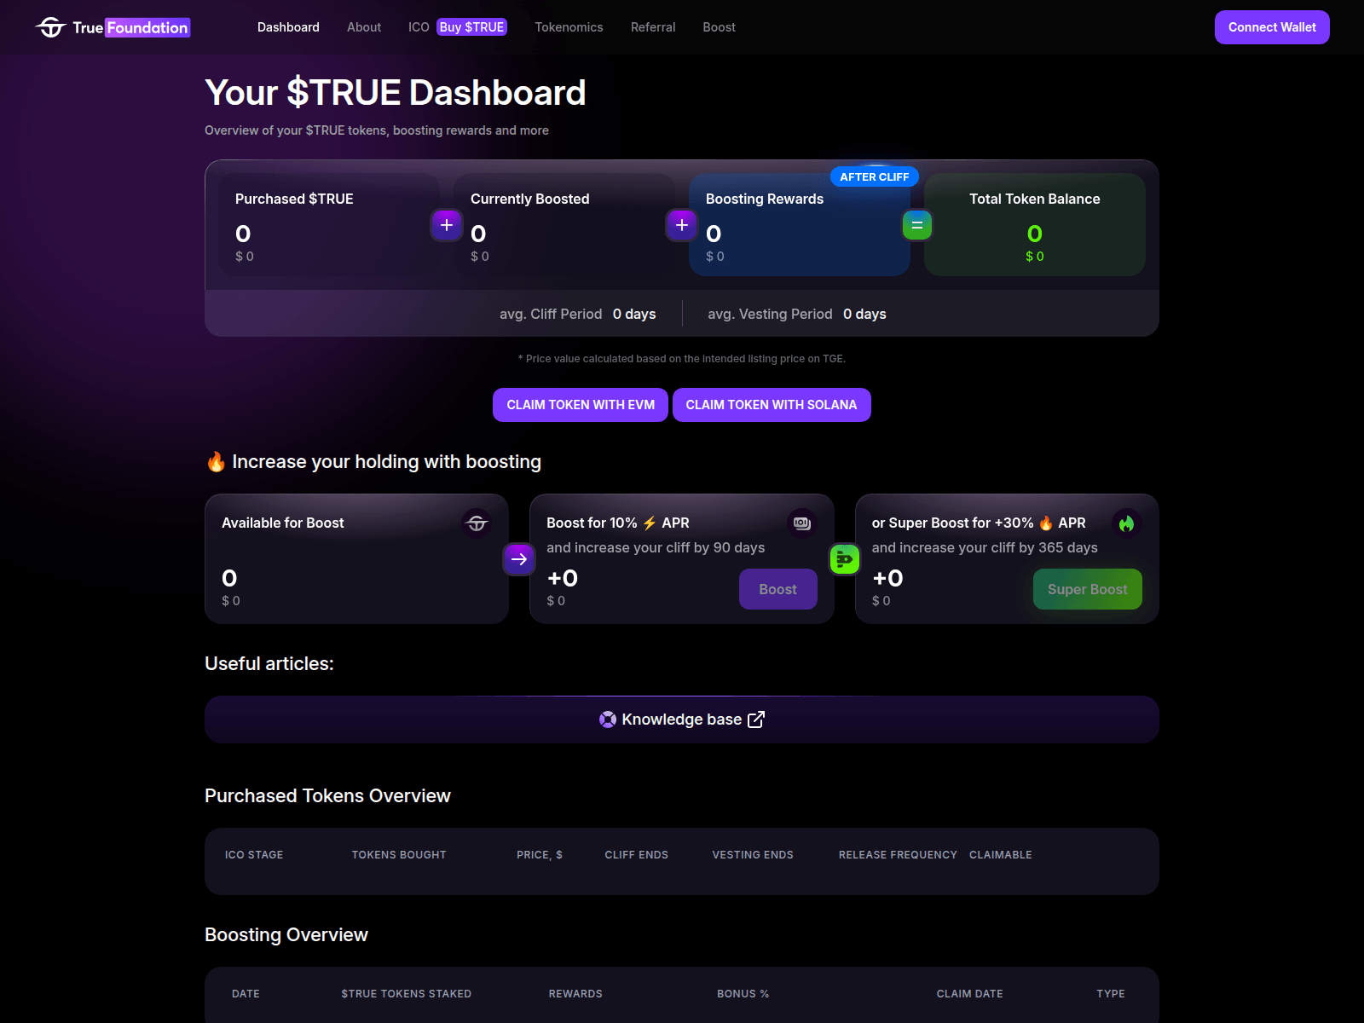Click the AFTER CLIFF badge
This screenshot has height=1023, width=1364.
coord(875,176)
